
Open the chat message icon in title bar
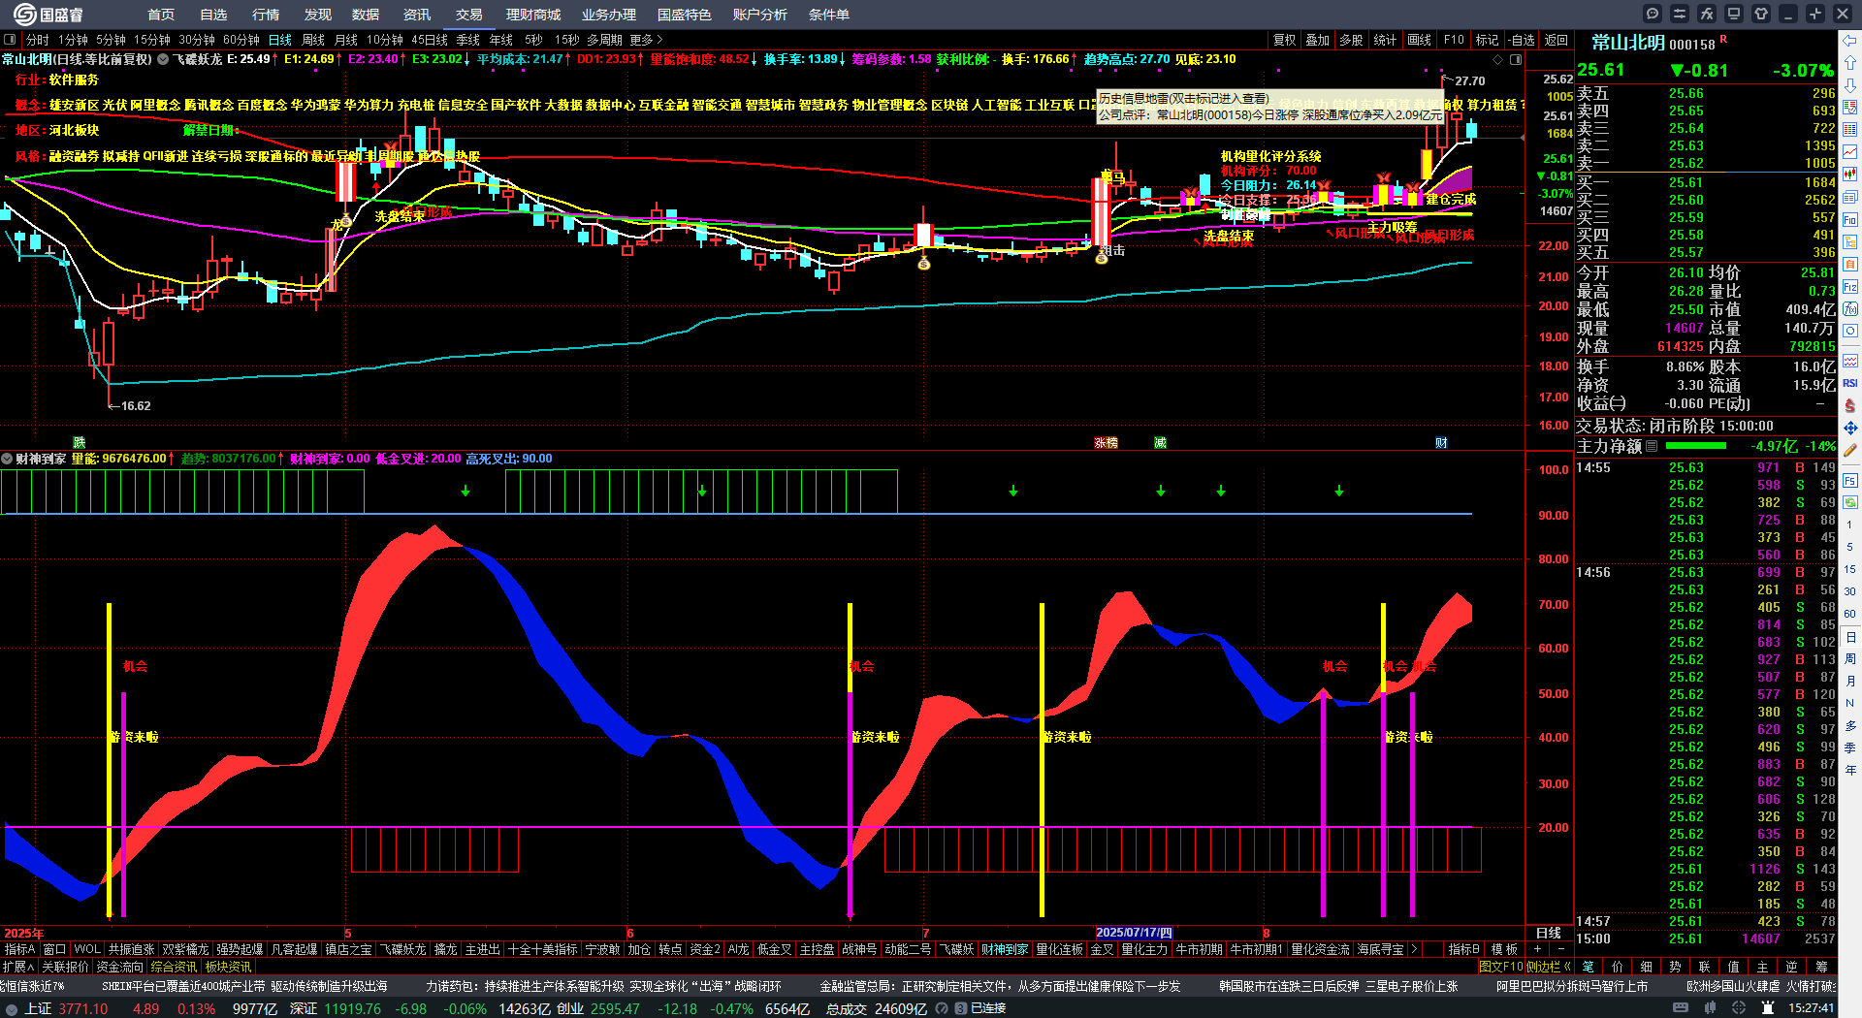click(1653, 14)
